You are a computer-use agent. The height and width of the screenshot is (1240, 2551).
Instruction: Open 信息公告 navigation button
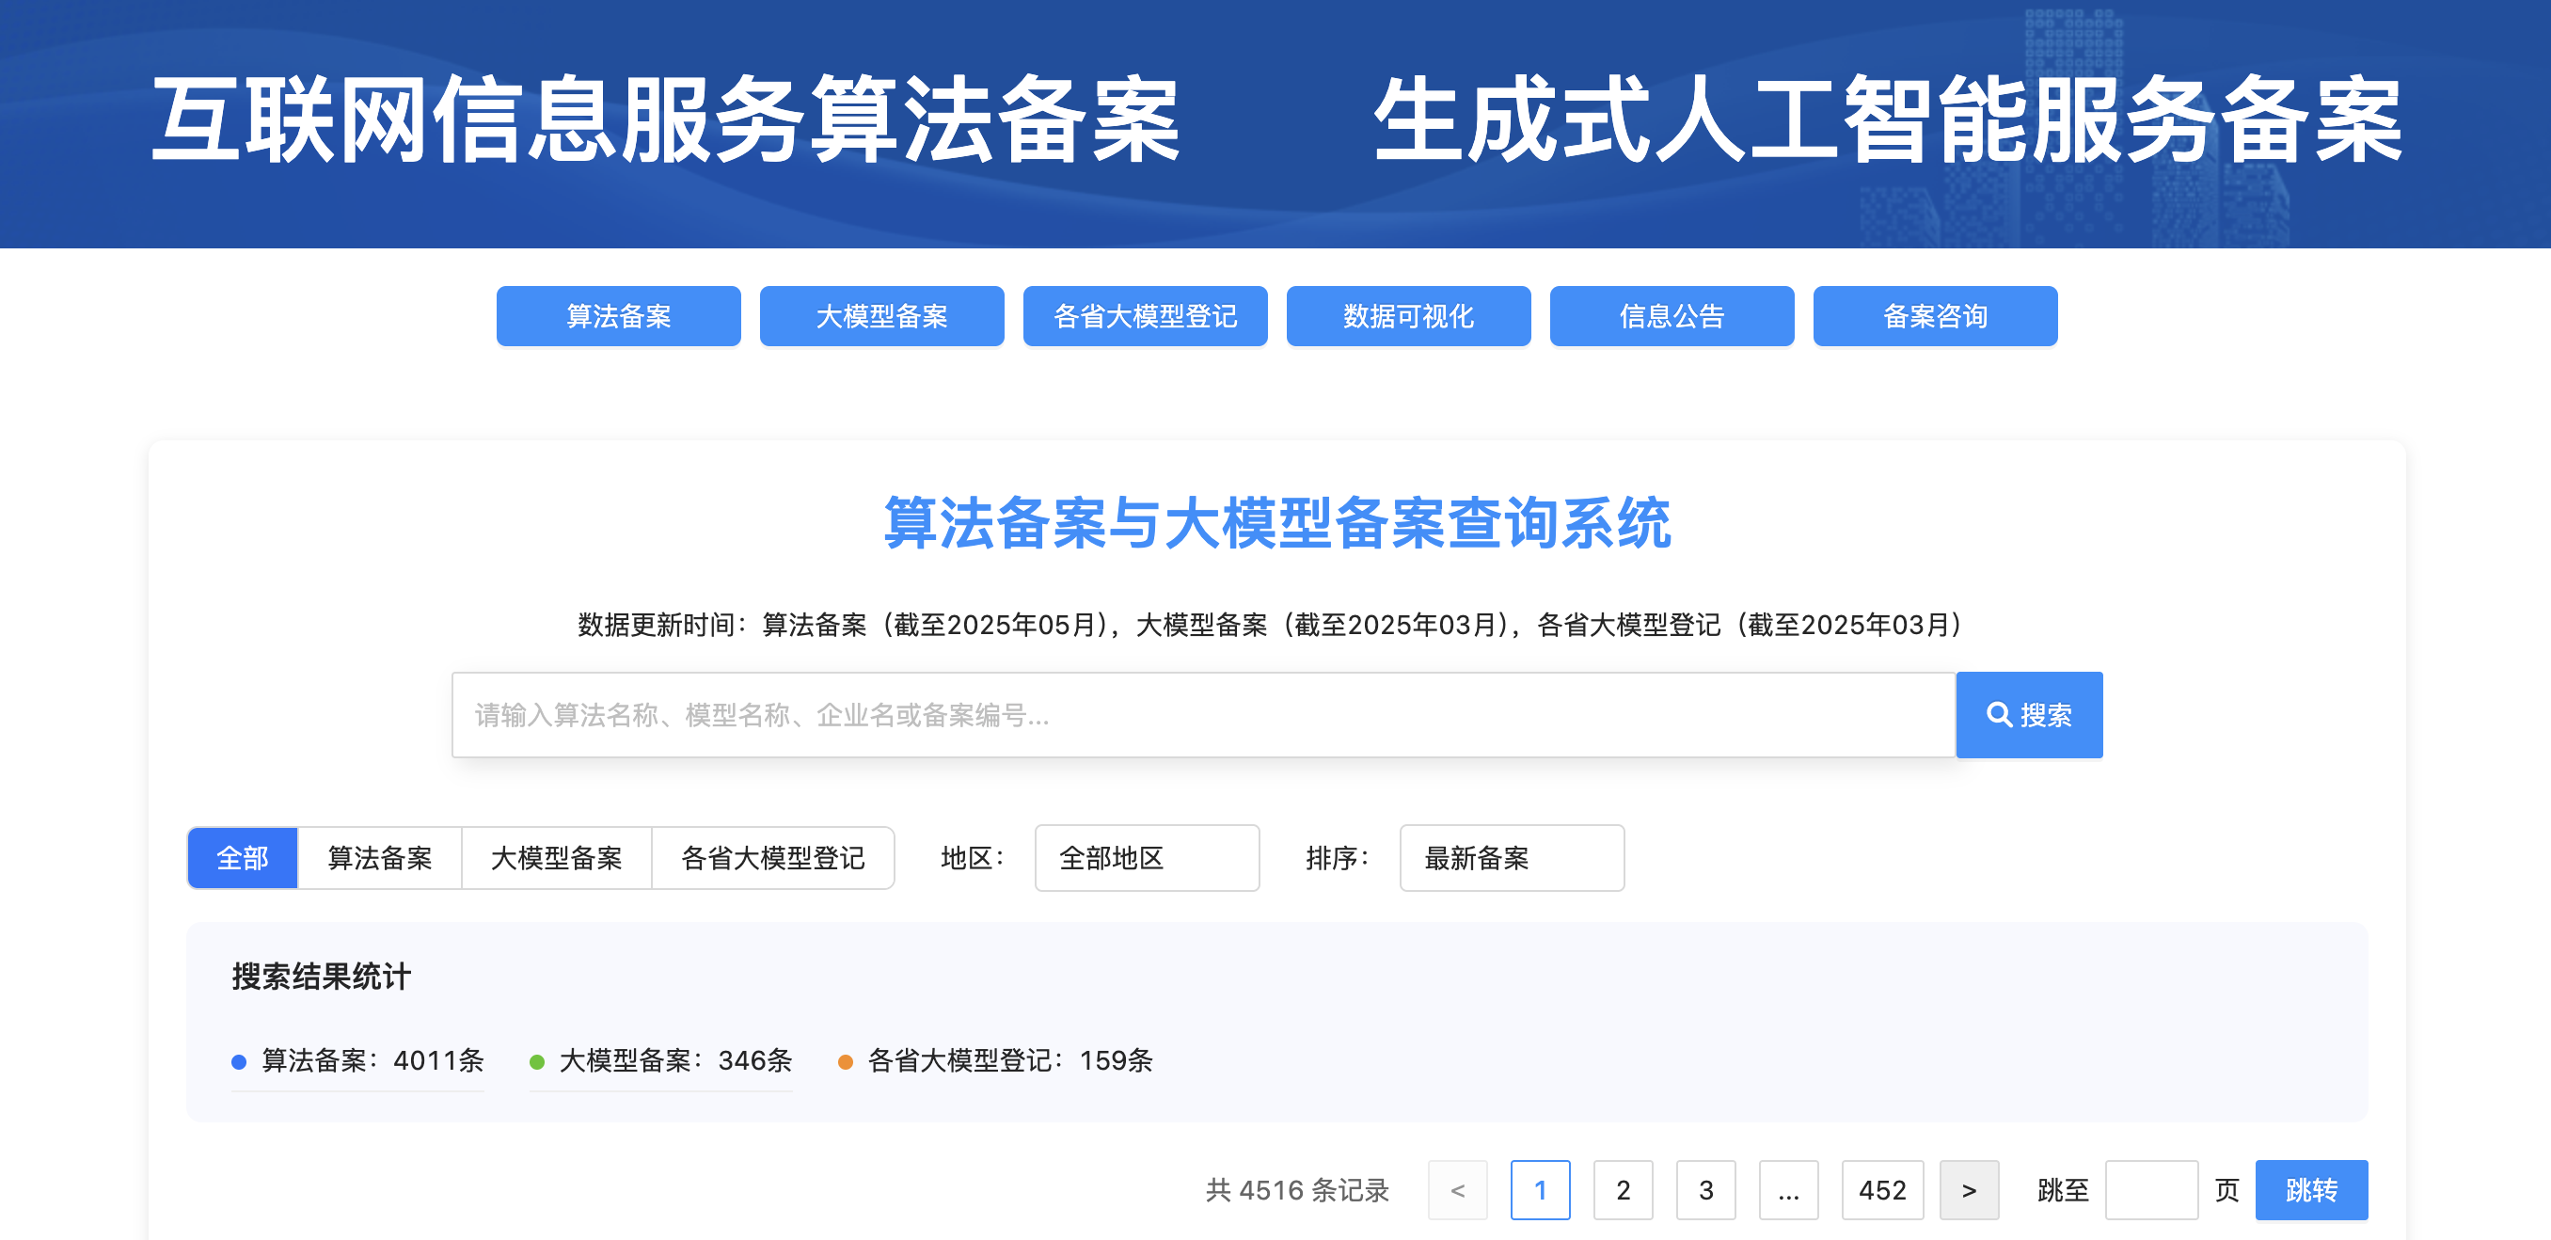pyautogui.click(x=1672, y=316)
